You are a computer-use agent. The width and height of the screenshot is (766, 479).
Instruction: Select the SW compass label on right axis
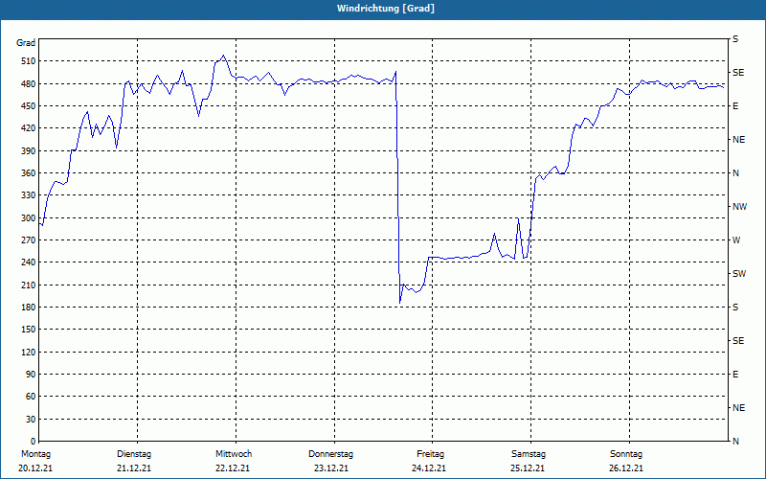739,274
